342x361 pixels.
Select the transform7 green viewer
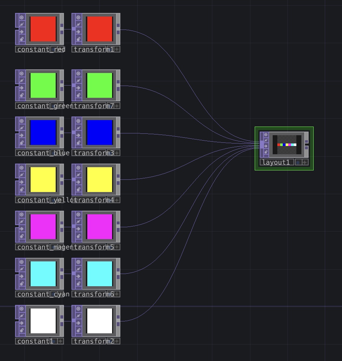tap(100, 85)
